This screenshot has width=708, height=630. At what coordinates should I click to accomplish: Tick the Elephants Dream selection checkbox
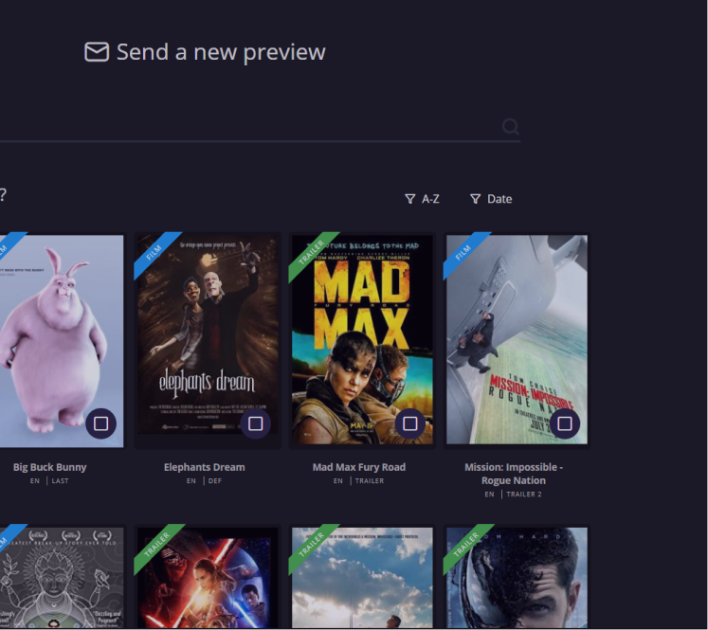256,423
